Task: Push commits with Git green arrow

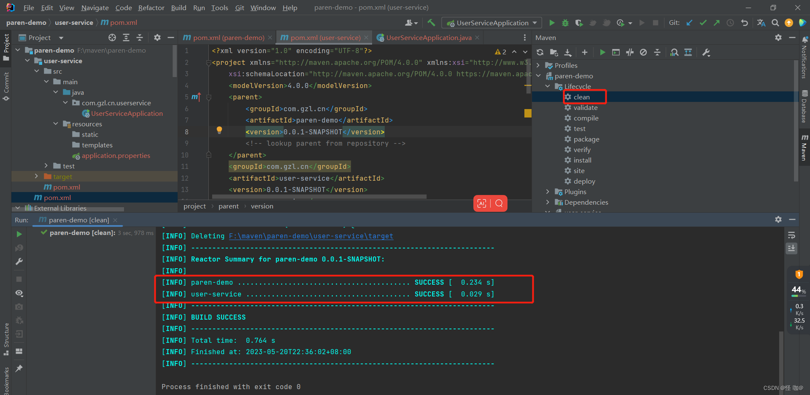Action: pos(716,23)
